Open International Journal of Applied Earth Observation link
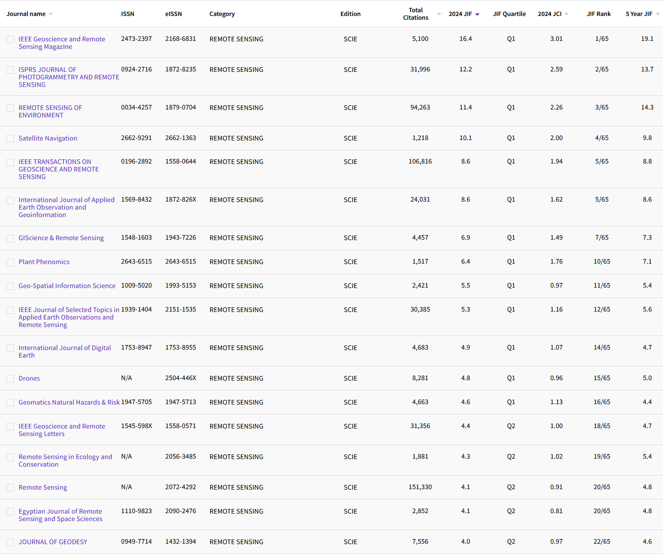This screenshot has width=663, height=554. [x=67, y=207]
